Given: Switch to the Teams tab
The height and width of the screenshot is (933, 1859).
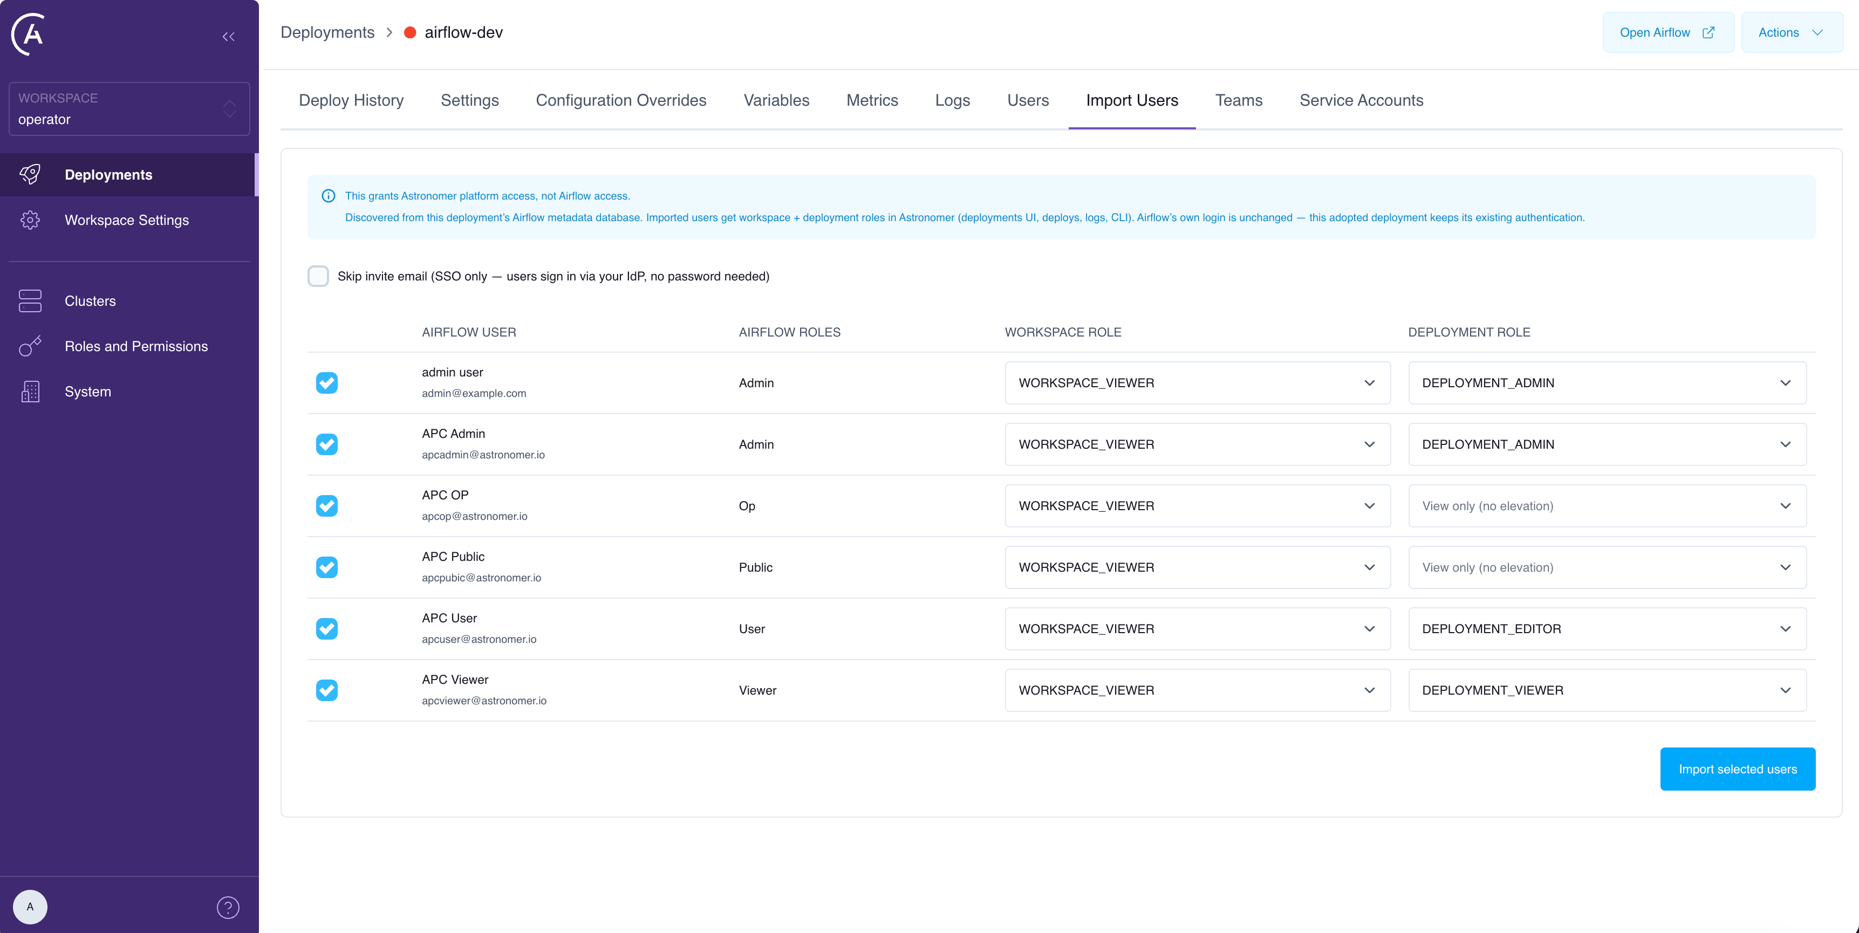Looking at the screenshot, I should (x=1239, y=100).
